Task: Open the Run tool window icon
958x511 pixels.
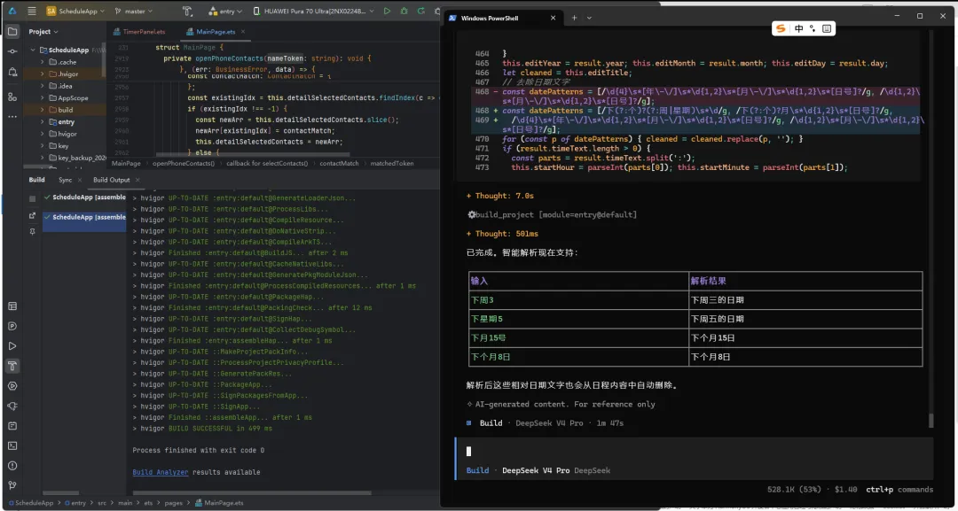Action: (12, 345)
